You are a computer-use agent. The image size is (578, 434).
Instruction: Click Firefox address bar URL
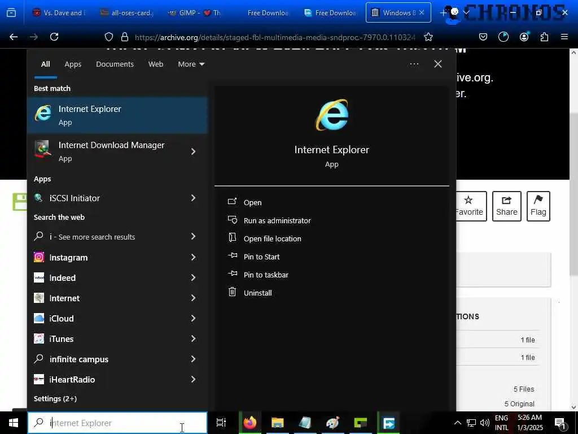pos(275,37)
